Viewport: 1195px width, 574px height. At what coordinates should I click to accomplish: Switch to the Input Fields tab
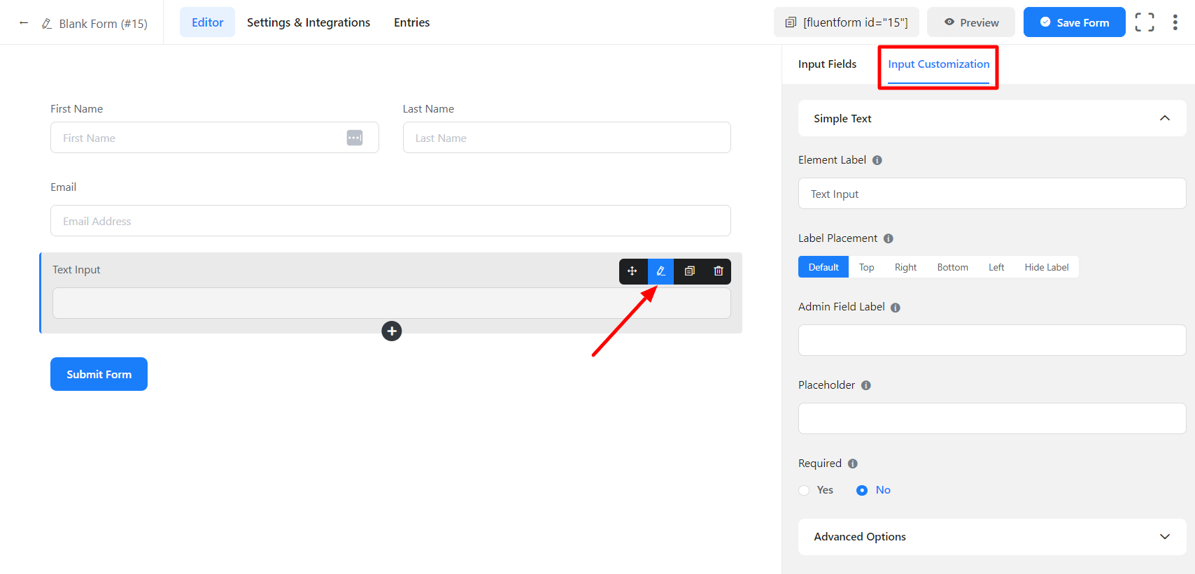(827, 64)
